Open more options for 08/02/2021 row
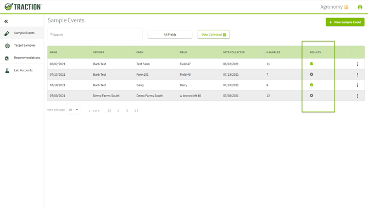368x208 pixels. (x=358, y=64)
